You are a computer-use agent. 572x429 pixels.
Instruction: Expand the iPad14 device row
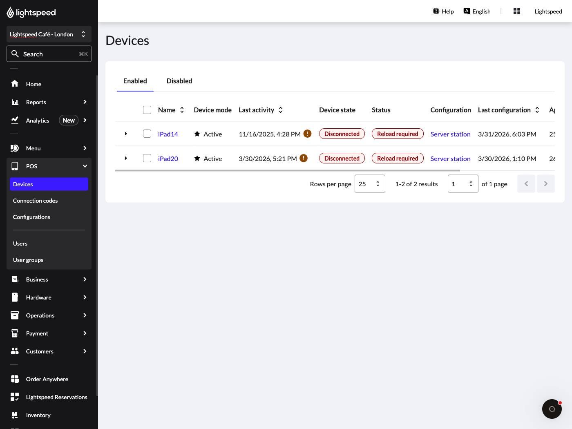(126, 134)
